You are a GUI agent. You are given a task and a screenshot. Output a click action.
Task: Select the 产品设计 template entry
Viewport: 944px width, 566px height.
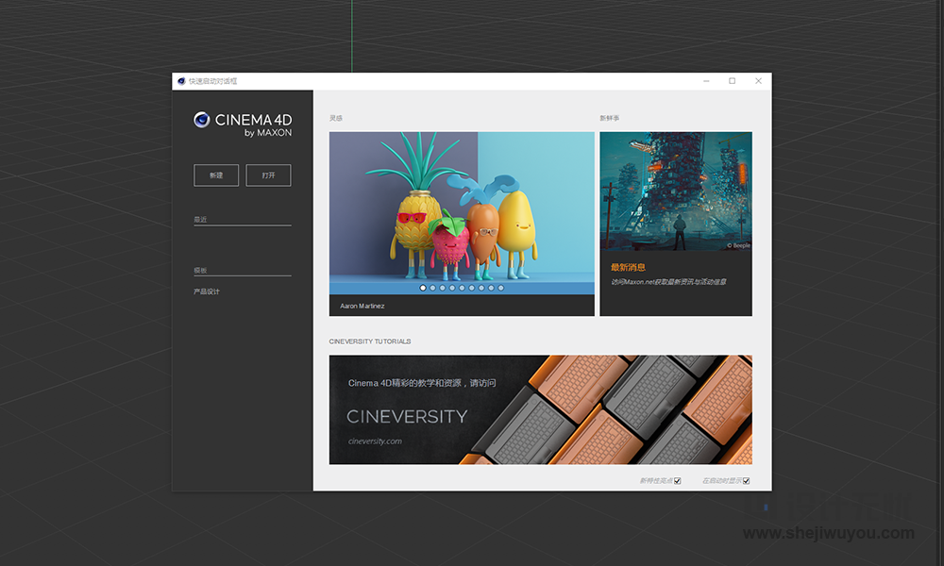[207, 291]
